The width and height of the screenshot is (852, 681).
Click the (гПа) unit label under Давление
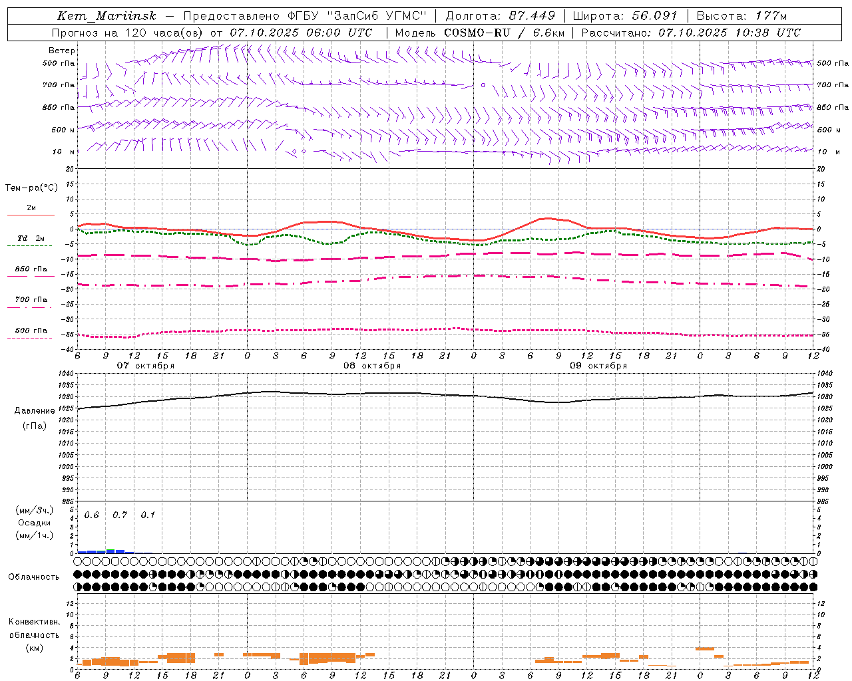[x=35, y=426]
